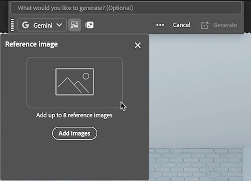Click the dotted drag handle on taskbar
The image size is (251, 181).
click(x=13, y=25)
